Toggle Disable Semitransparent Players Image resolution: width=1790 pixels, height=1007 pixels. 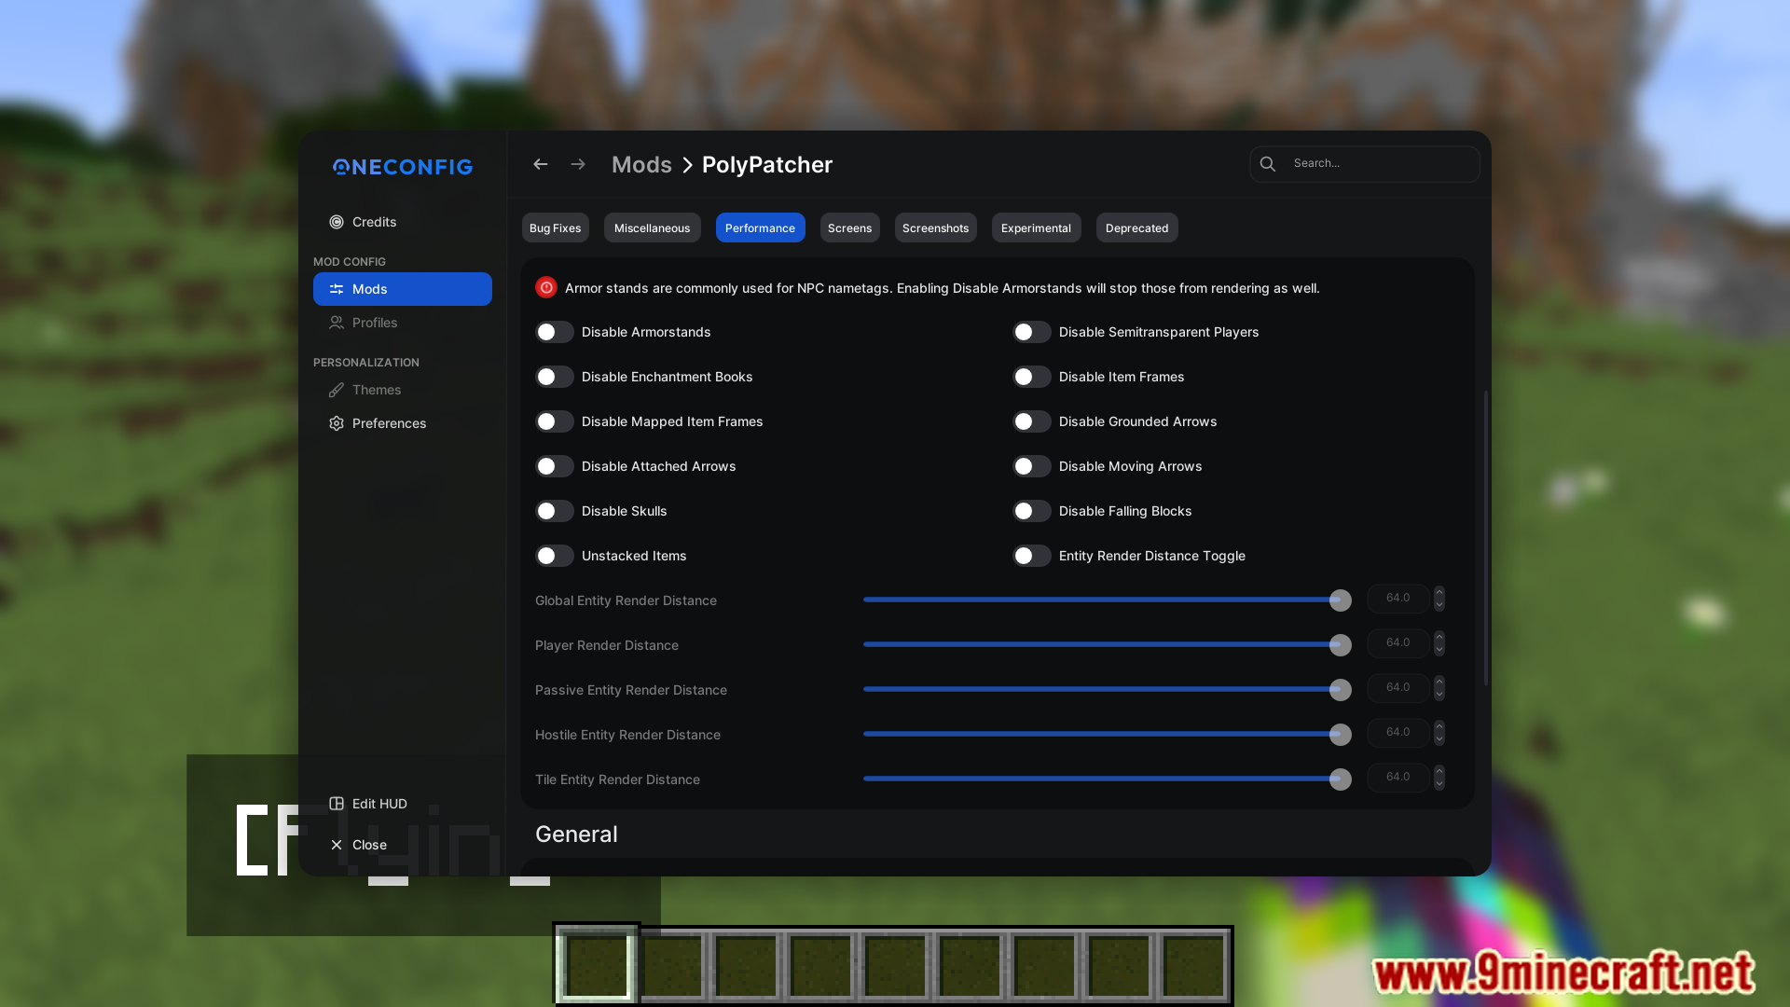1032,332
